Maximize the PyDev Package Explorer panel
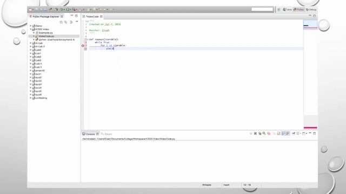The height and width of the screenshot is (194, 346). pyautogui.click(x=76, y=16)
